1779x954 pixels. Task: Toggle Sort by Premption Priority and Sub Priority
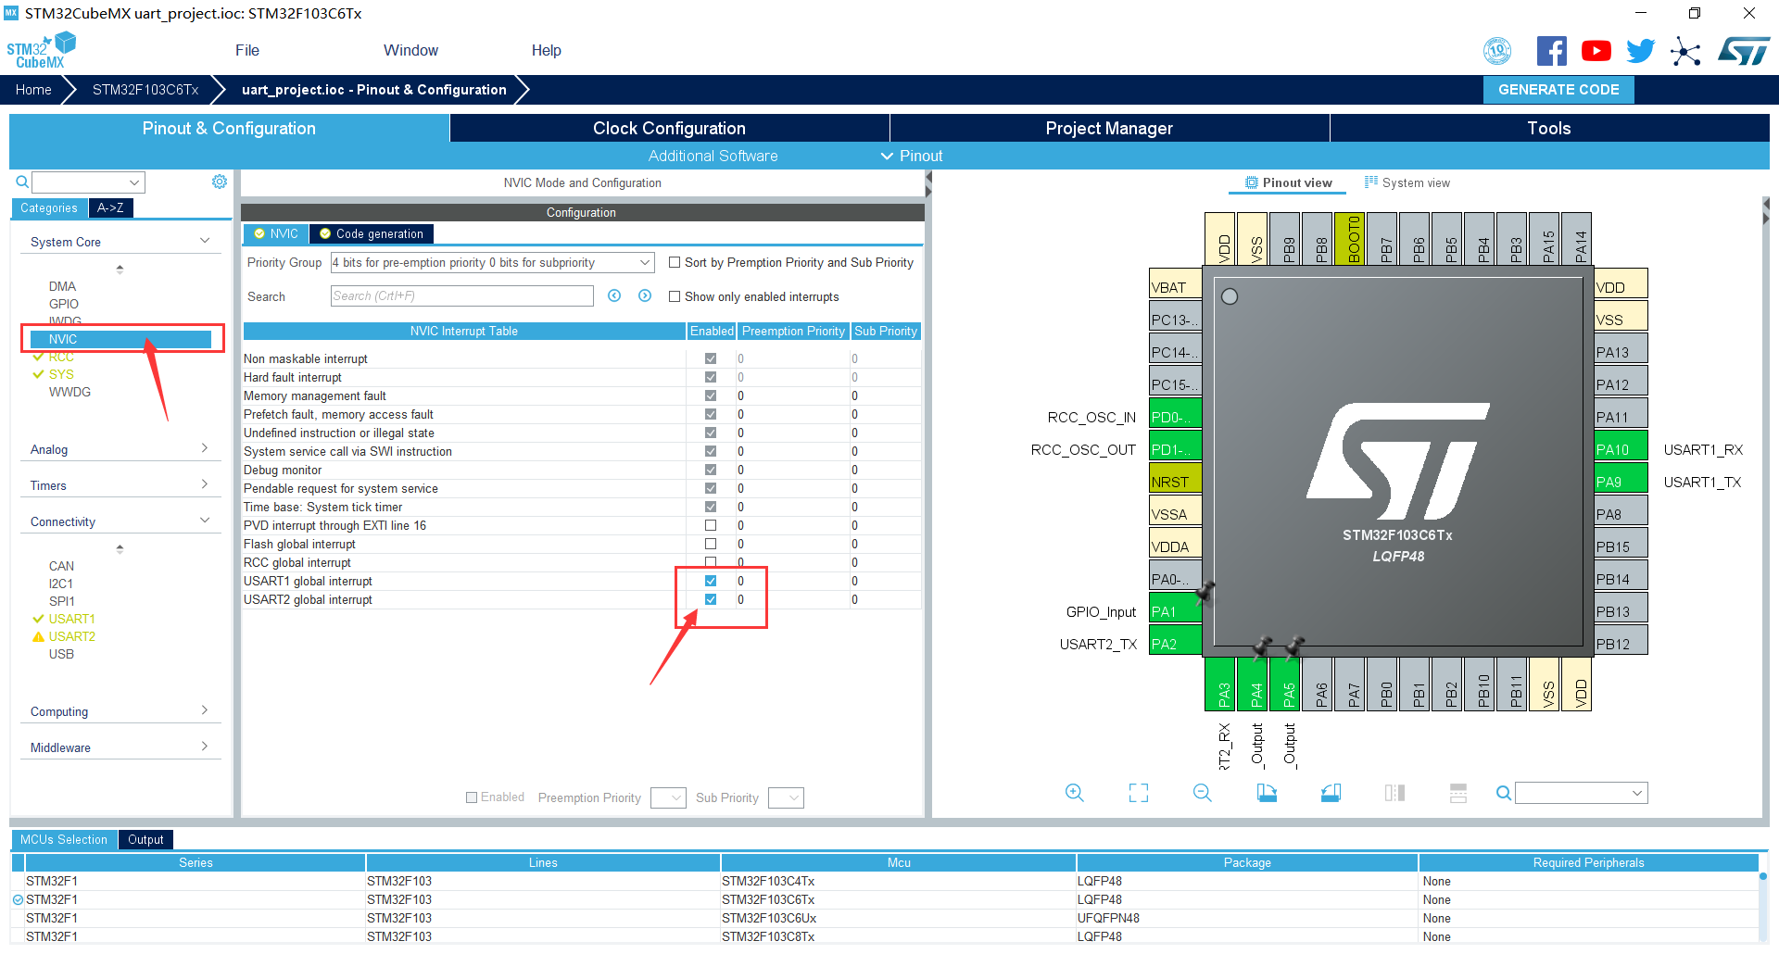pyautogui.click(x=675, y=262)
